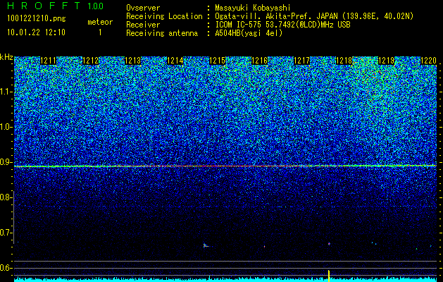The height and width of the screenshot is (282, 443).
Task: Click the observer name Masayuki Kobayashi
Action: tap(253, 8)
